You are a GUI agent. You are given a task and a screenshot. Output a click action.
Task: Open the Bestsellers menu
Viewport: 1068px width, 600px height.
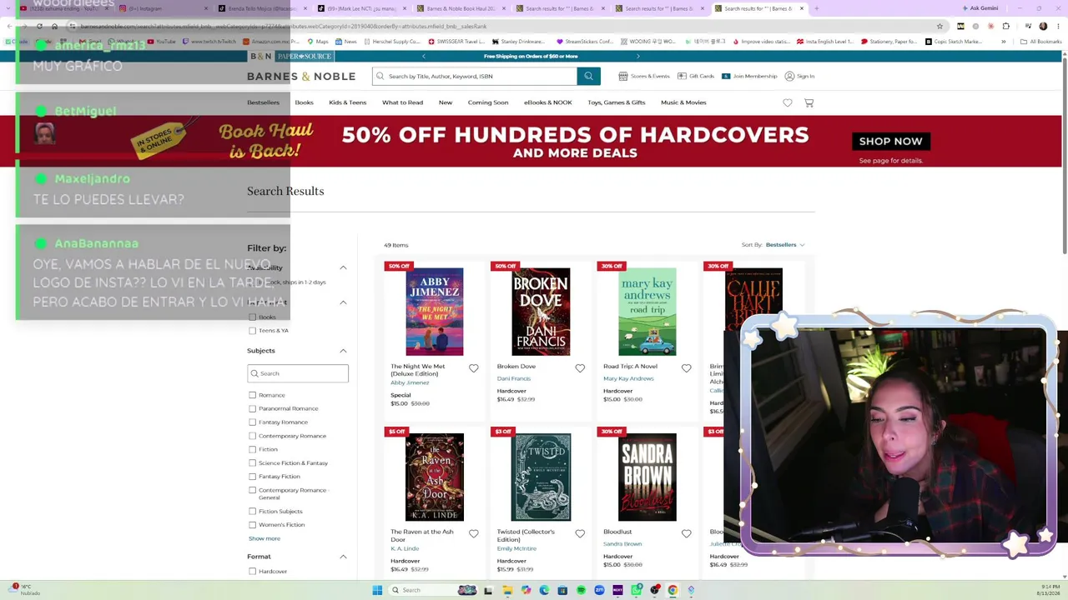click(264, 102)
